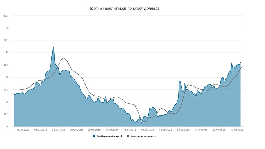Click the y-axis value 75

coord(7,102)
